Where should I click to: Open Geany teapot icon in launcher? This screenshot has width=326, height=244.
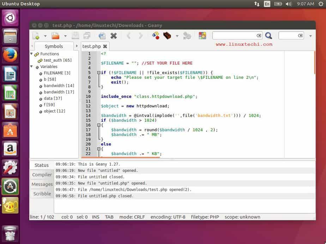[10, 205]
